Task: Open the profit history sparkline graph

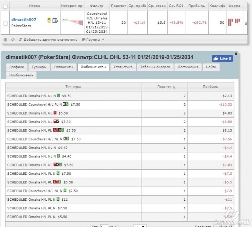Action: click(72, 22)
